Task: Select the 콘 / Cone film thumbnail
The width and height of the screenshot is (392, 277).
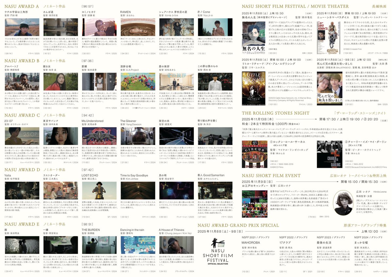Action: coord(215,27)
